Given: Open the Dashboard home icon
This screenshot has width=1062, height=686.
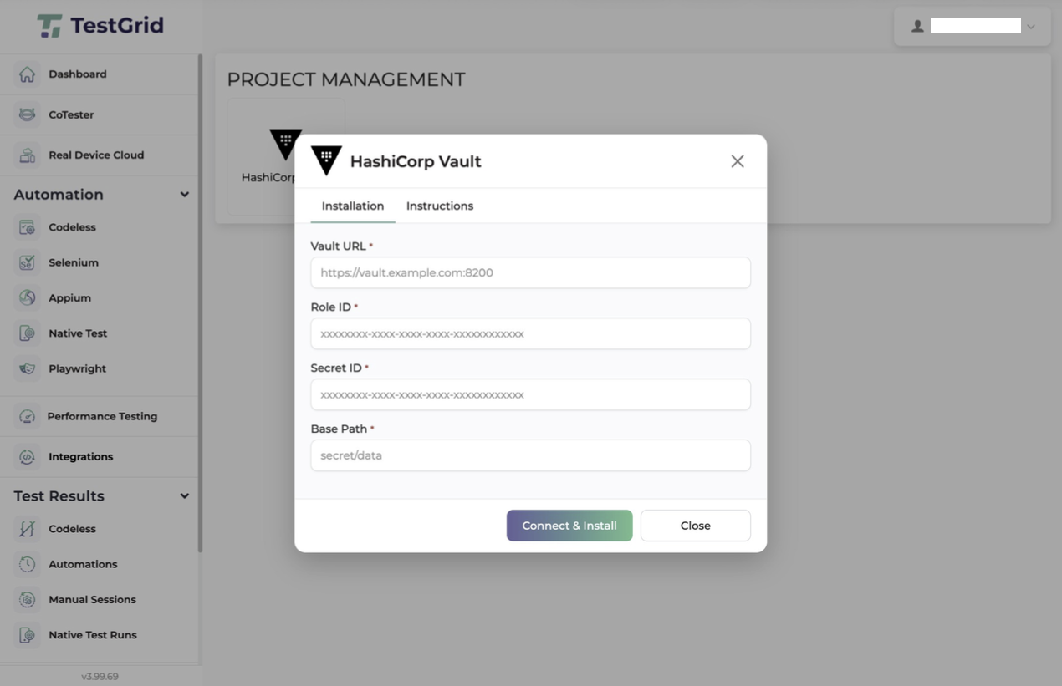Looking at the screenshot, I should click(27, 74).
